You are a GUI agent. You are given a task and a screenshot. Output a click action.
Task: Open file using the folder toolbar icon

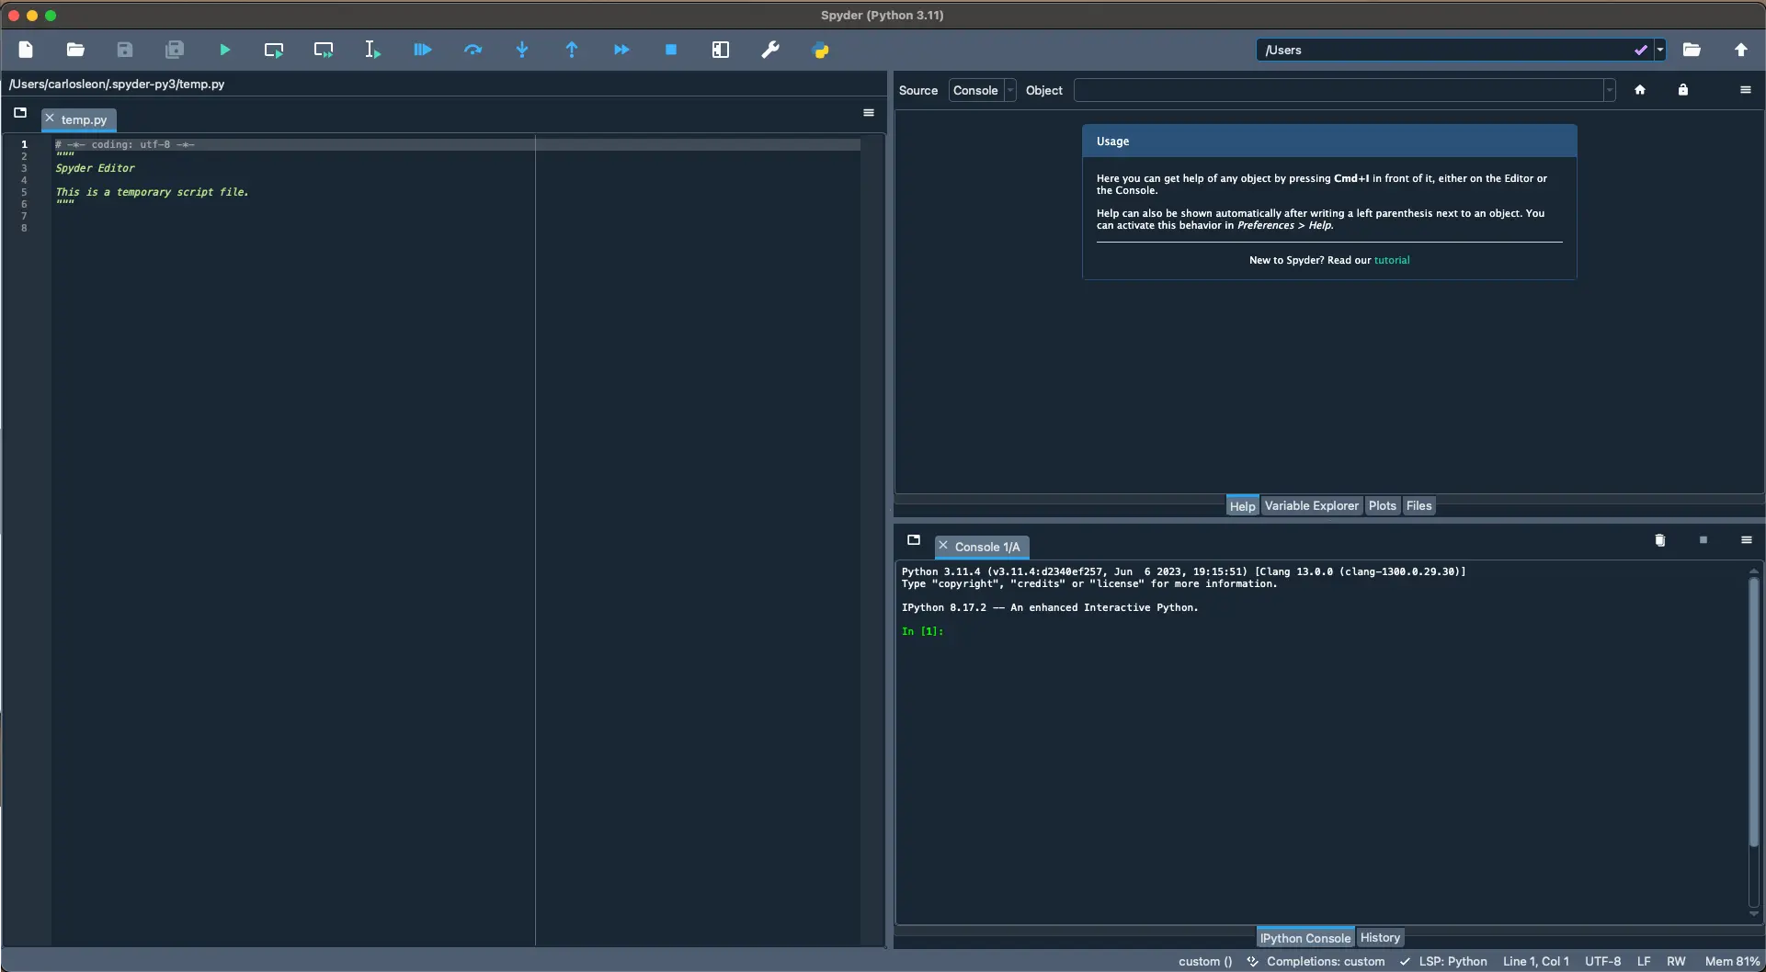75,50
